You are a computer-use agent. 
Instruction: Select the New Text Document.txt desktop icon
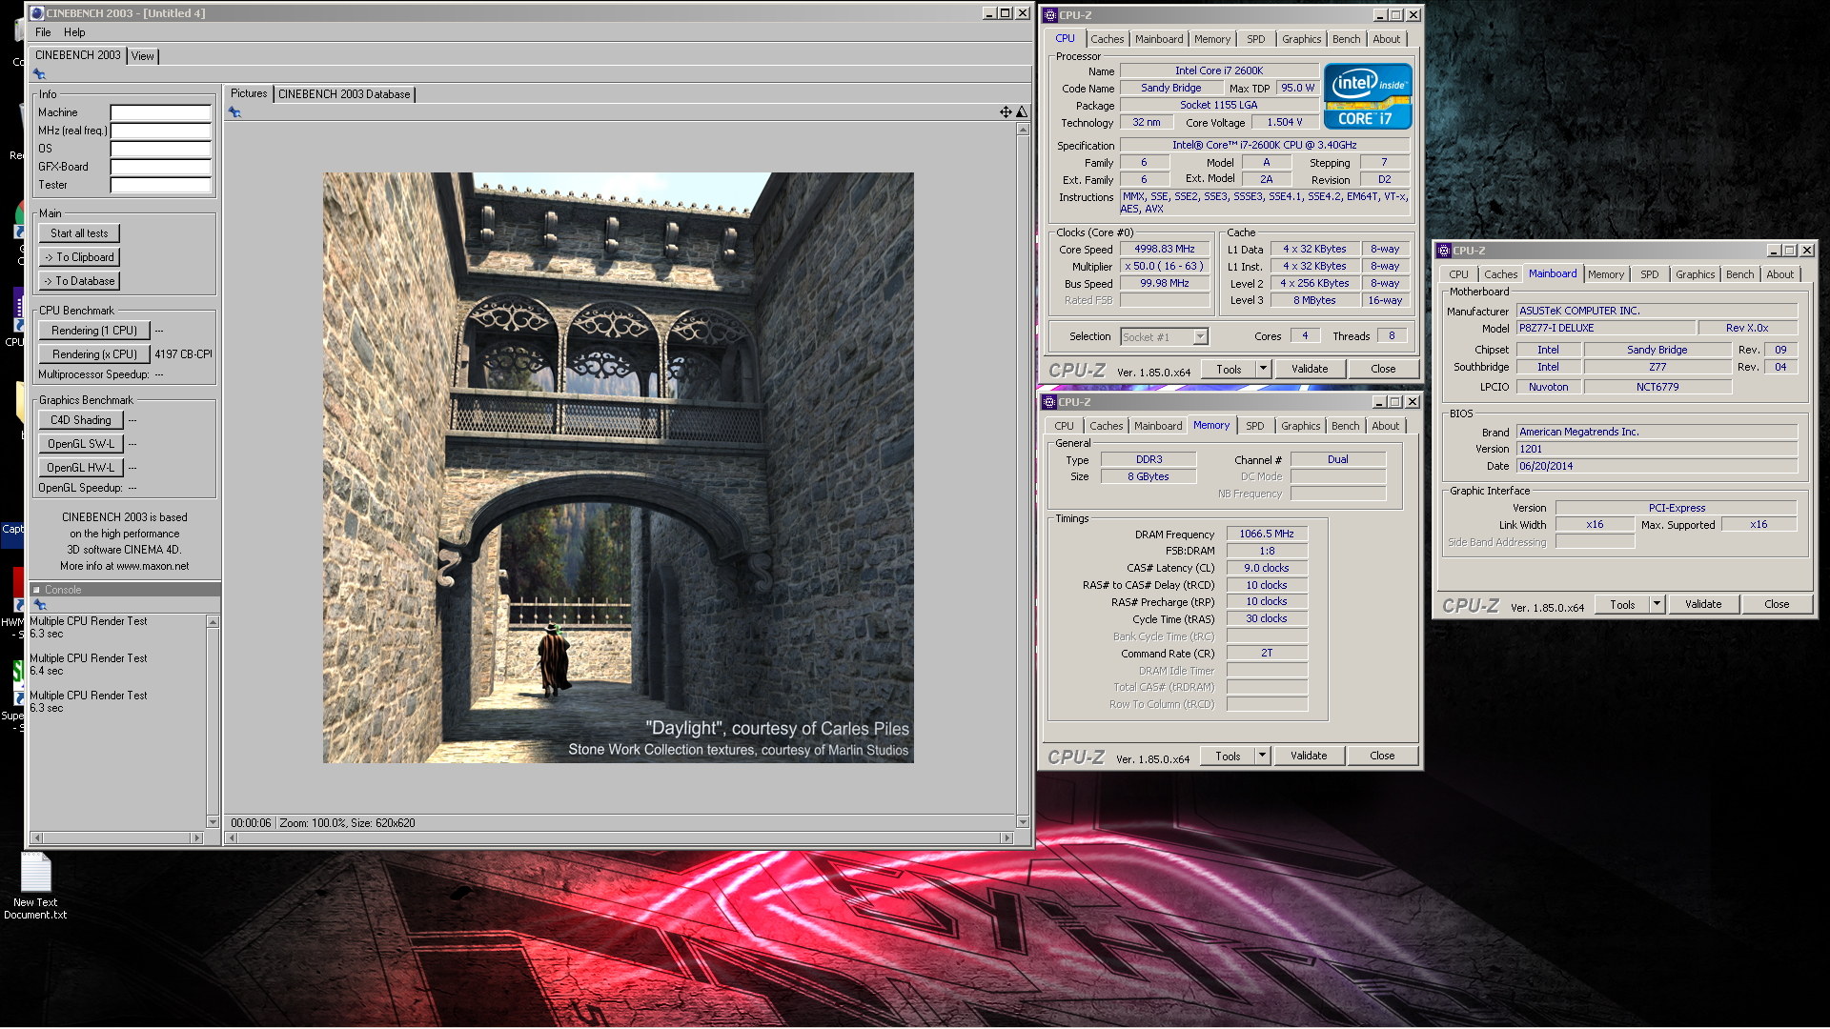35,885
